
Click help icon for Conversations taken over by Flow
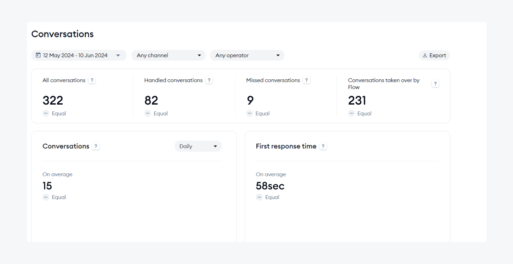pyautogui.click(x=435, y=83)
